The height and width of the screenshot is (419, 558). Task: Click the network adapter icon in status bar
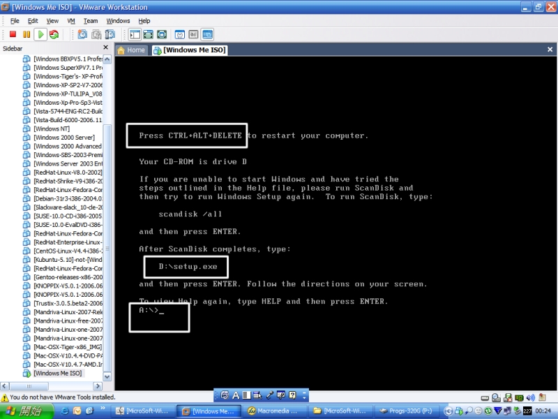(519, 397)
